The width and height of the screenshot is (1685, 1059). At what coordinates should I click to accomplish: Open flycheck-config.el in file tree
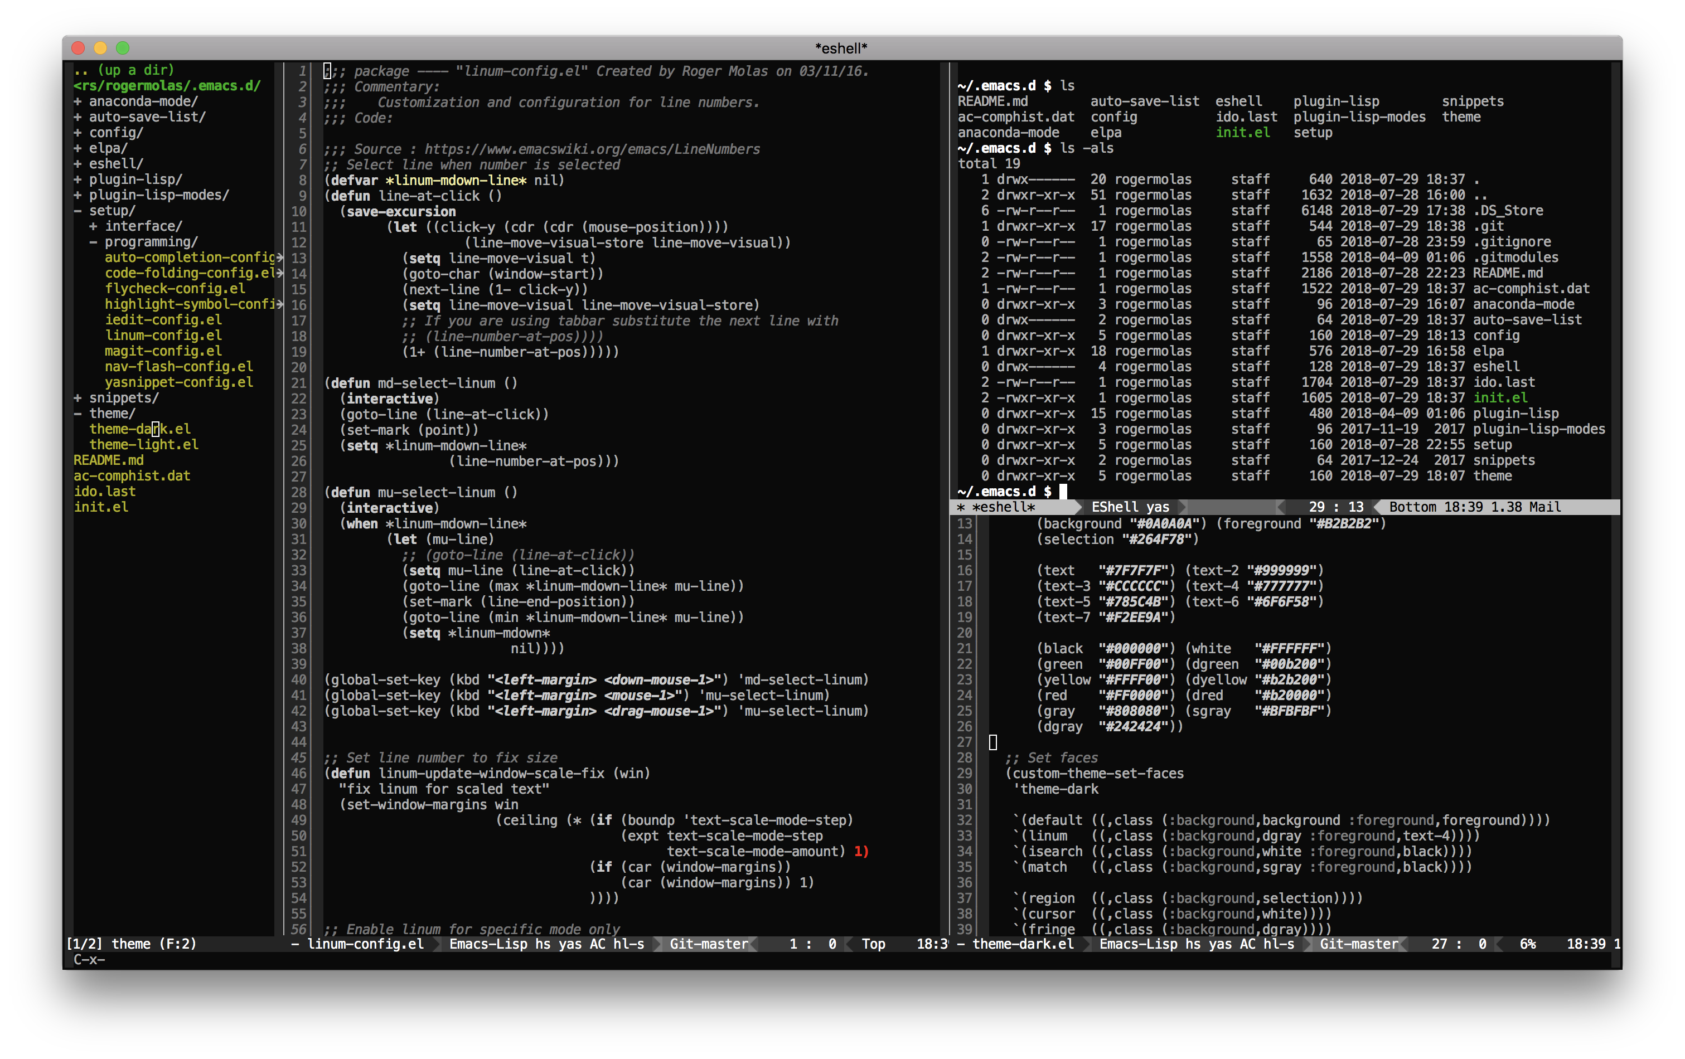(x=175, y=289)
